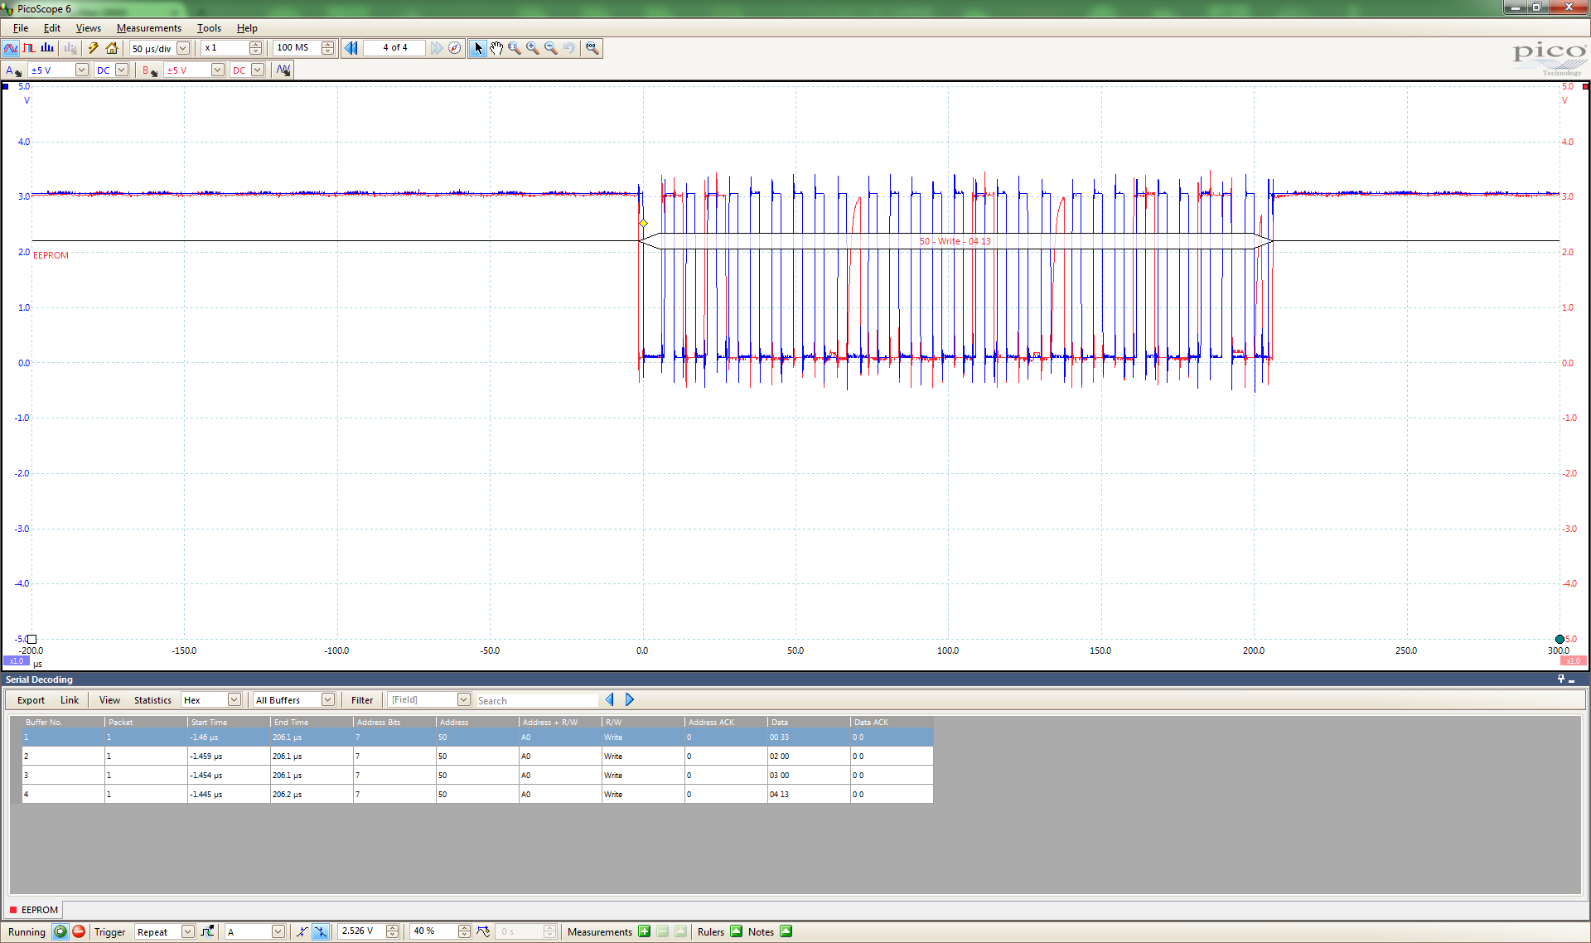Pin the Serial Decoding panel
This screenshot has height=943, width=1591.
click(x=1561, y=679)
